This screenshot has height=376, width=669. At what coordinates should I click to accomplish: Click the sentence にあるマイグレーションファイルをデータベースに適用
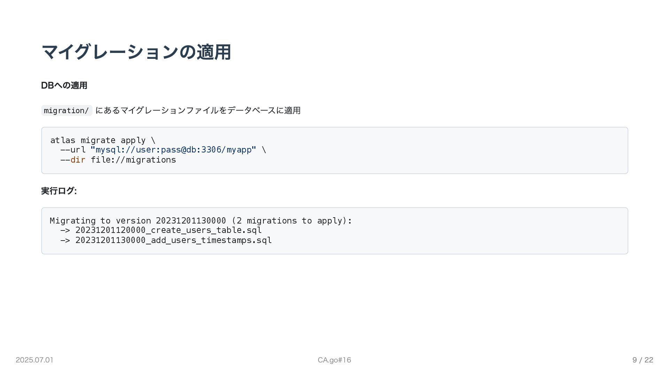[x=198, y=110]
